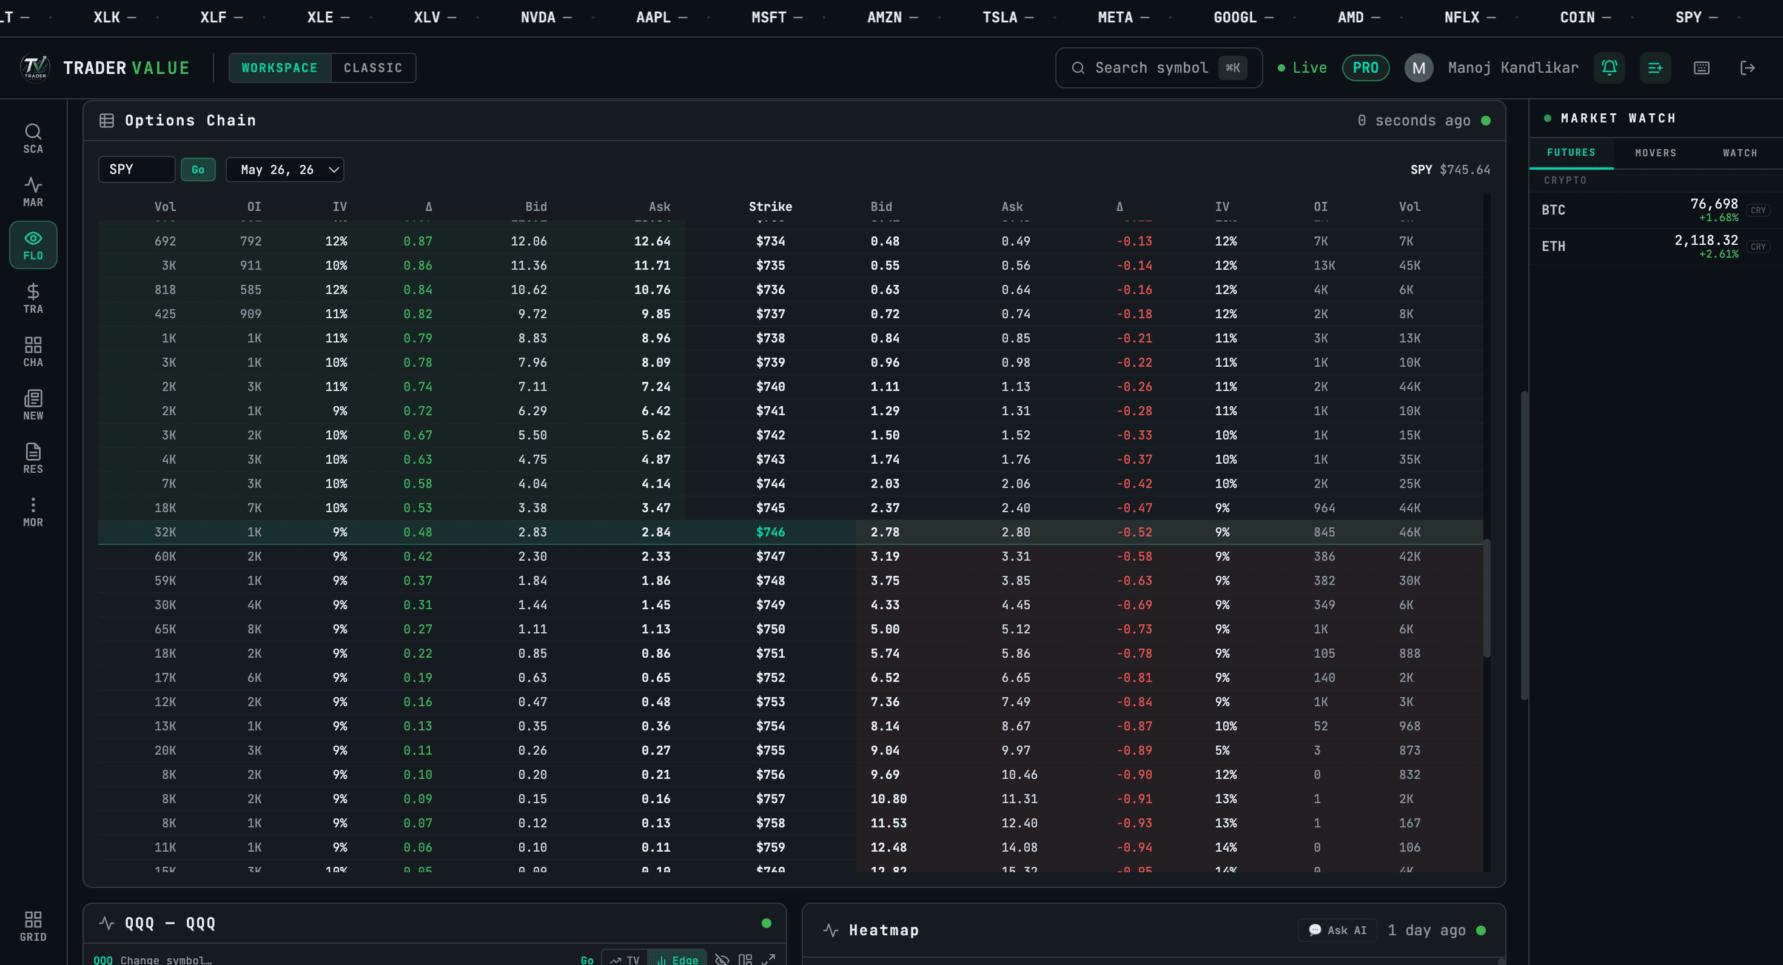
Task: Open the keyboard shortcuts icon
Action: pyautogui.click(x=1701, y=68)
